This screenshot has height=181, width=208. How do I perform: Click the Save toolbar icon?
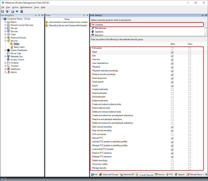[x=2, y=11]
